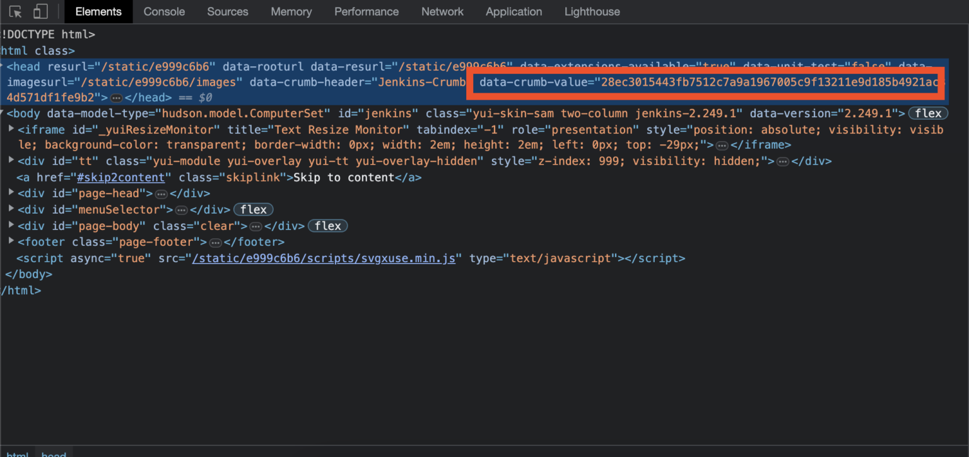This screenshot has height=457, width=969.
Task: Expand the page-footer footer node
Action: (11, 241)
